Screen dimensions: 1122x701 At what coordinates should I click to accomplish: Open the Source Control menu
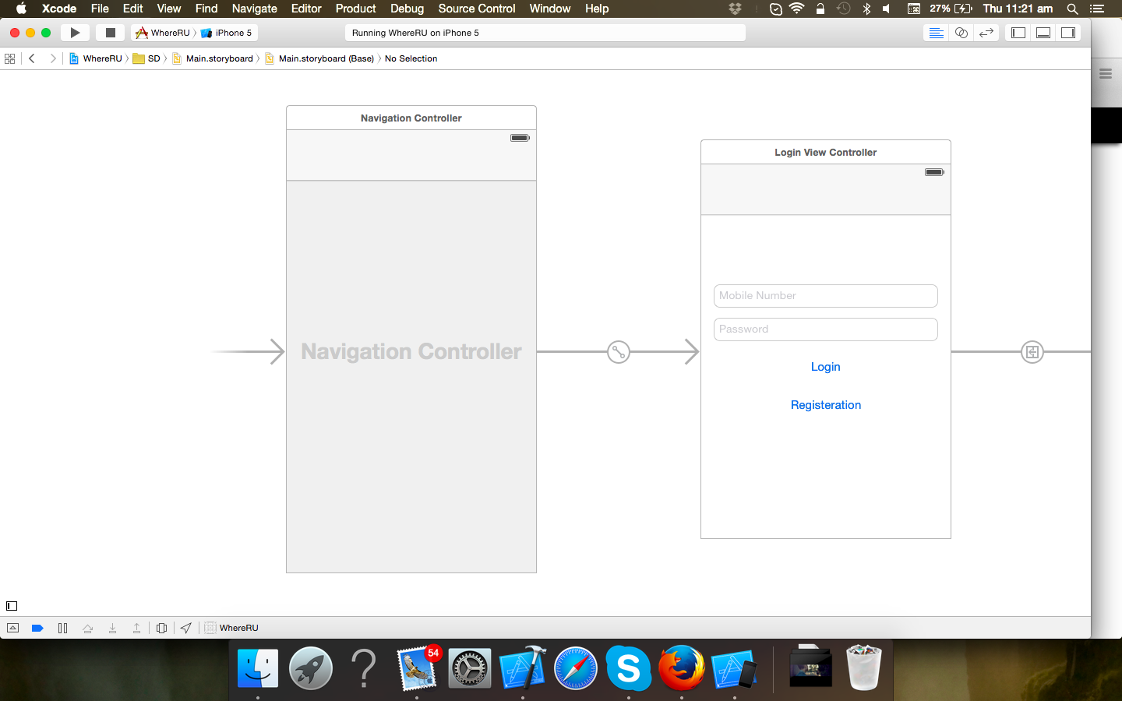tap(476, 9)
